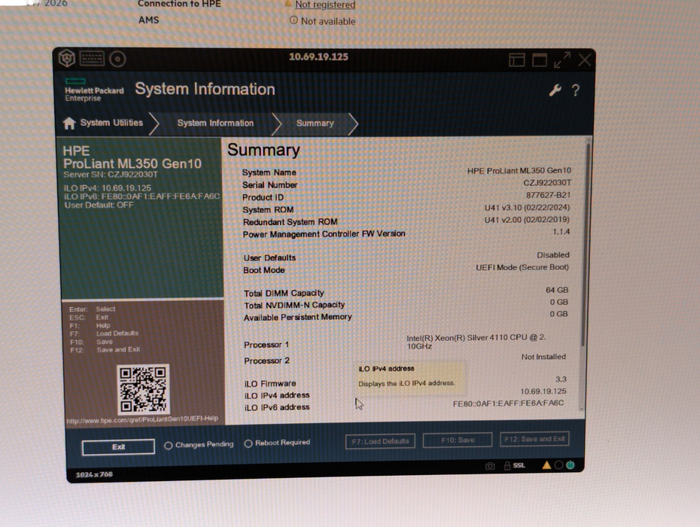Viewport: 700px width, 527px height.
Task: Click the F10: Save button
Action: (x=458, y=440)
